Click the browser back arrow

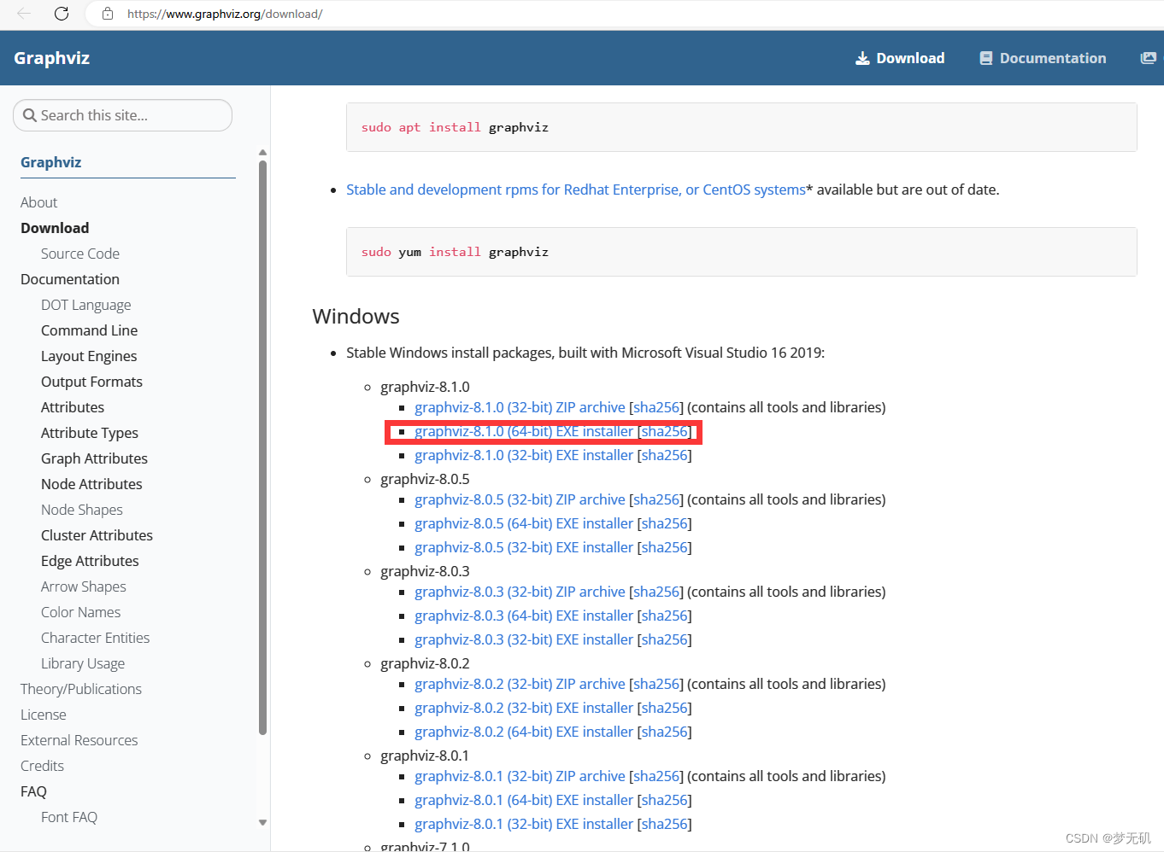[24, 14]
